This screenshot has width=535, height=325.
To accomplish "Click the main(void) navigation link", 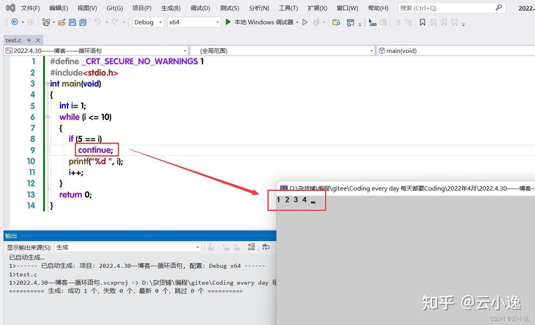I will point(401,51).
